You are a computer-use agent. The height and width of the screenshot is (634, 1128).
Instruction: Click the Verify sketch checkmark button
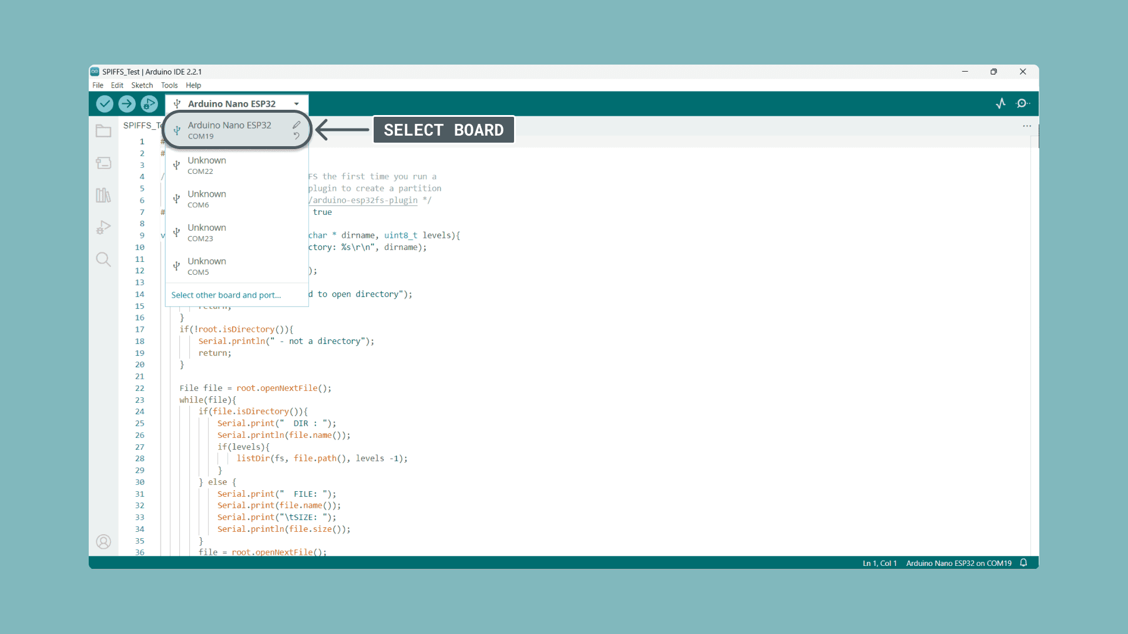[105, 104]
